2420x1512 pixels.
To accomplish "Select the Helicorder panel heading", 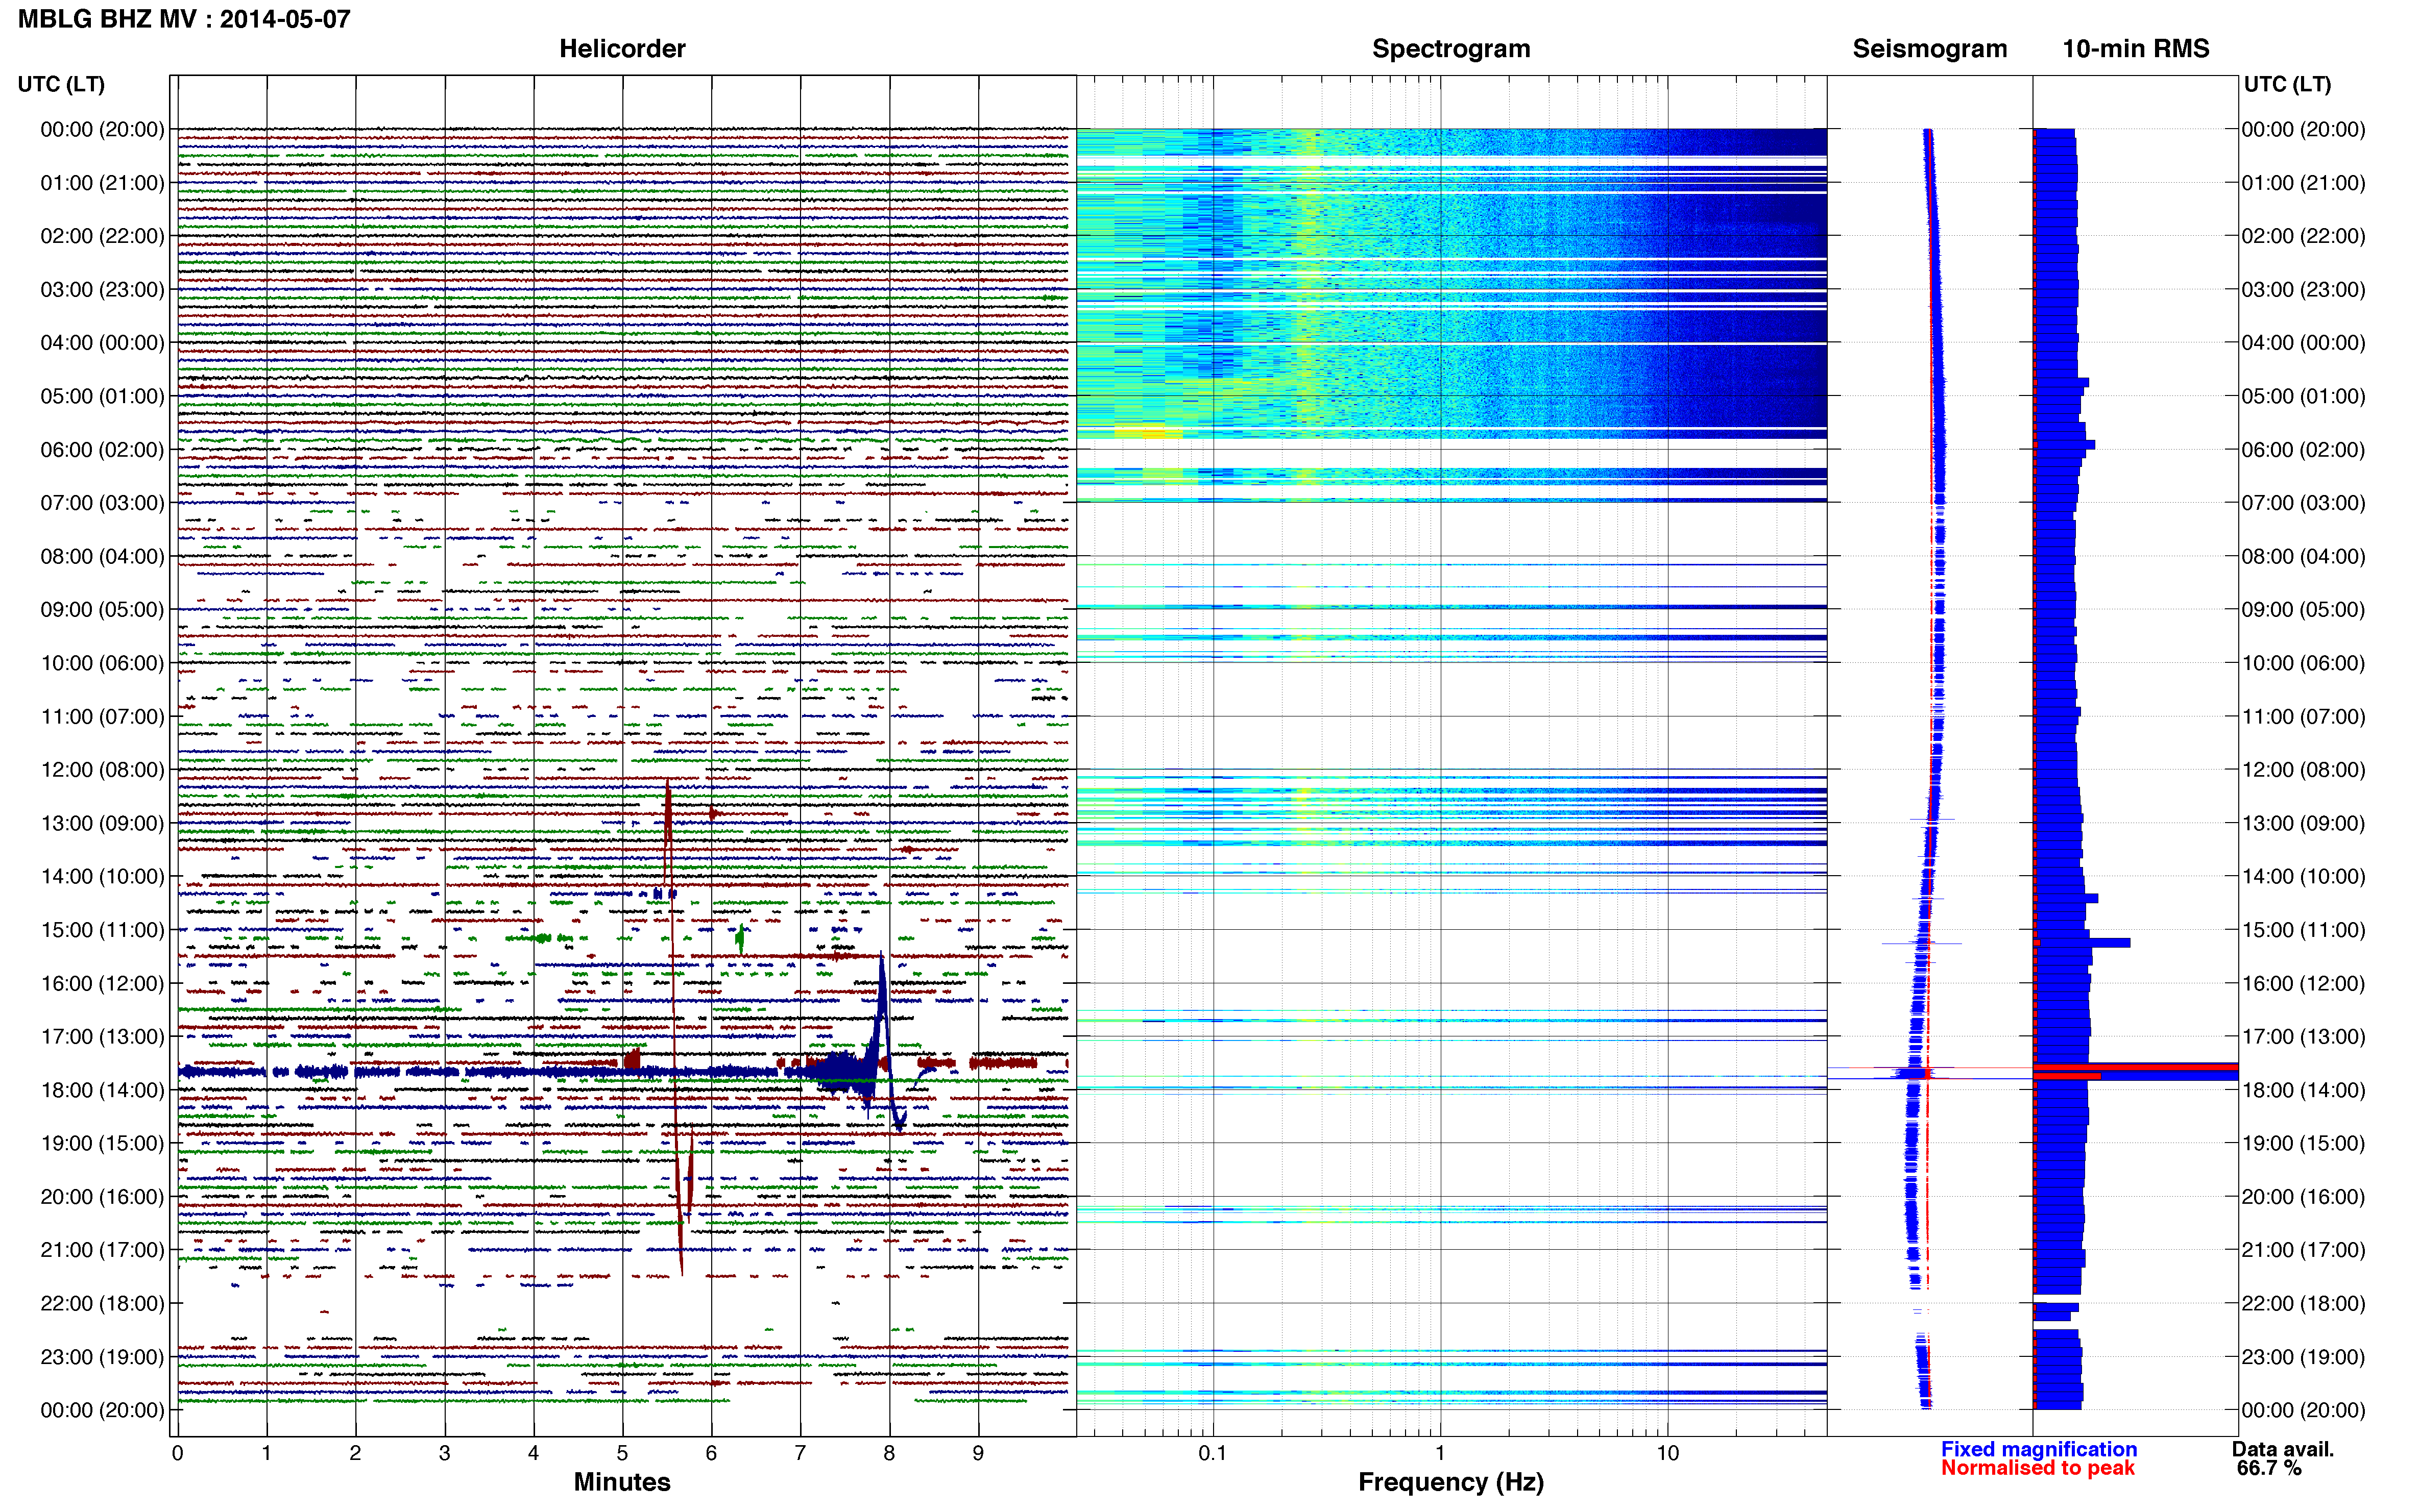I will (x=622, y=49).
